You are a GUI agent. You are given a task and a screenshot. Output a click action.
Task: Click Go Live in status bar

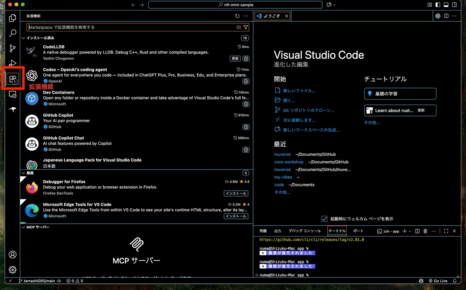pyautogui.click(x=438, y=281)
